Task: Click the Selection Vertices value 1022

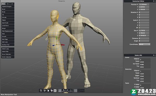Action: tap(142, 79)
